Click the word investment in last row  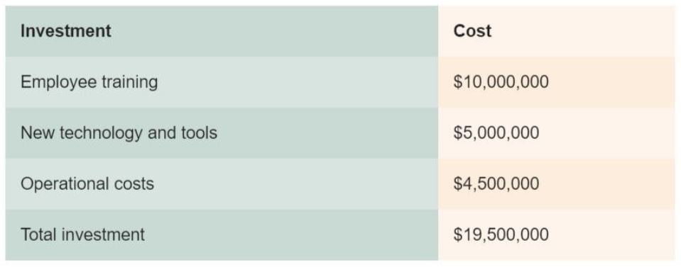103,234
